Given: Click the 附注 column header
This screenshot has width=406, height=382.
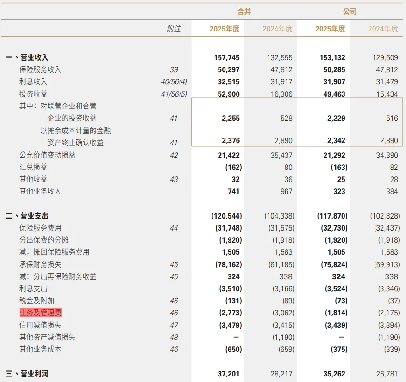Looking at the screenshot, I should pos(174,29).
